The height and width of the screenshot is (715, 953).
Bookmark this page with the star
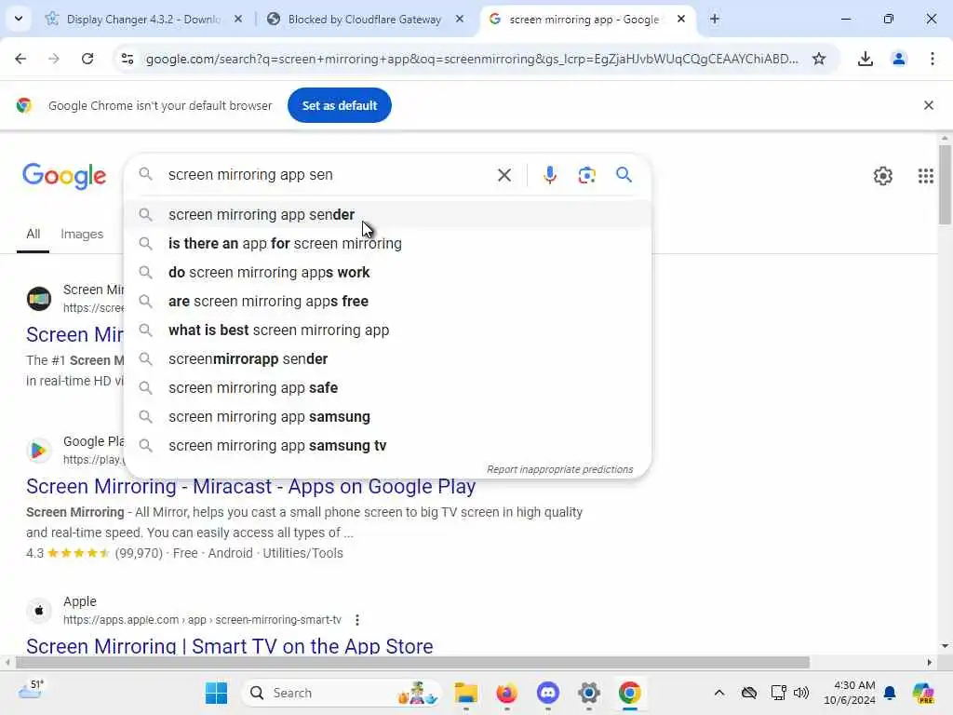[x=819, y=59]
